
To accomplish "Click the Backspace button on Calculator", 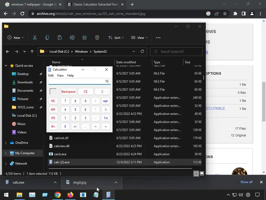I will click(68, 92).
